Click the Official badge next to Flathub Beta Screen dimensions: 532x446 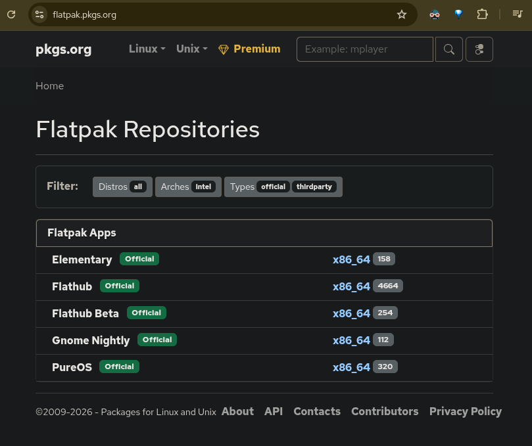click(147, 313)
